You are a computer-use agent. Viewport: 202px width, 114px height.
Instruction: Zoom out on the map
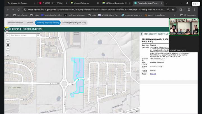(8, 48)
